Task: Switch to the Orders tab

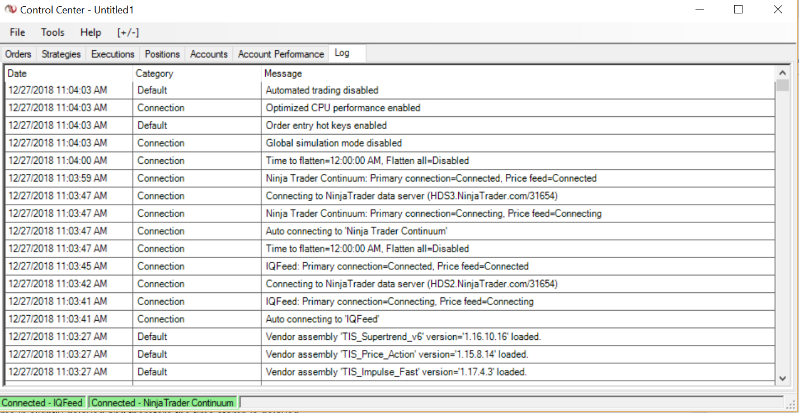Action: click(18, 54)
